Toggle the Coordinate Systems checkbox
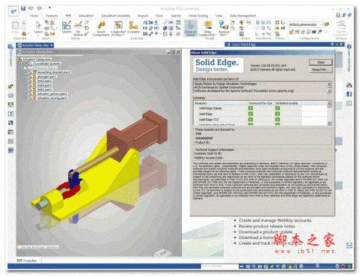Image resolution: width=360 pixels, height=276 pixels. coord(25,64)
